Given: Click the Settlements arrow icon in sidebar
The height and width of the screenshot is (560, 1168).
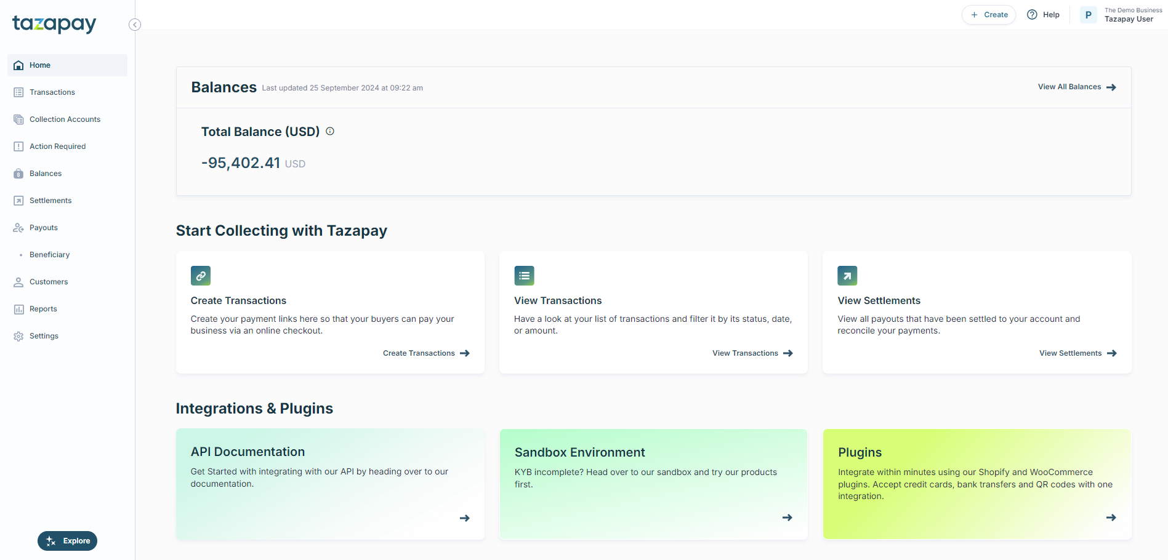Looking at the screenshot, I should (x=18, y=201).
